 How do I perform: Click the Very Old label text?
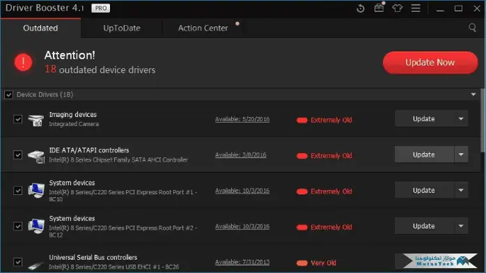(x=323, y=263)
